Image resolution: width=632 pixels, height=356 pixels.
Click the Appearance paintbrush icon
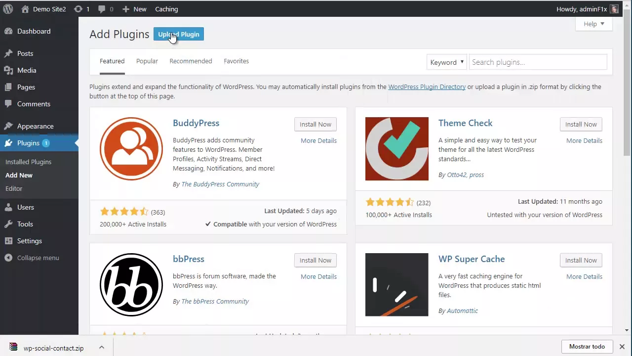tap(8, 126)
